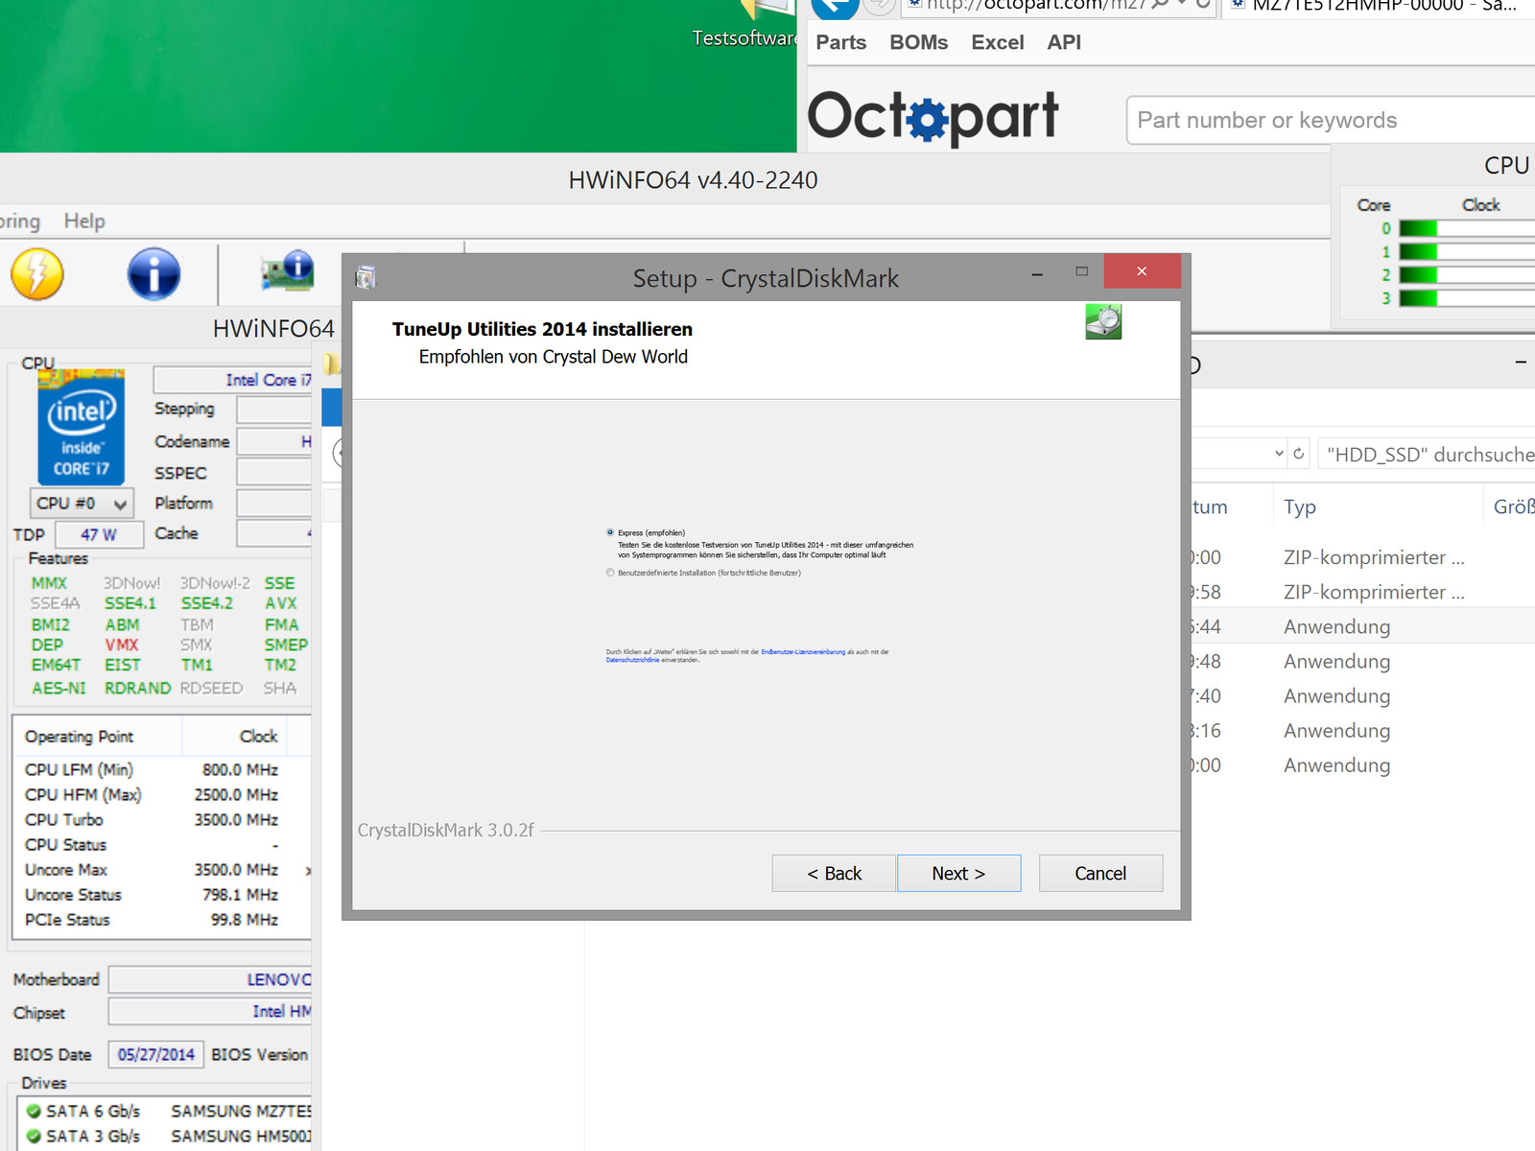
Task: Open the Help menu in HWiNFO64
Action: pos(84,221)
